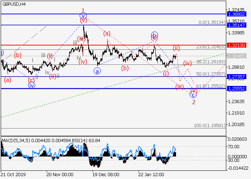Screen dimensions: 251x179
Task: Click the 38.2(1.29193) Fibonacci level label
Action: (212, 62)
